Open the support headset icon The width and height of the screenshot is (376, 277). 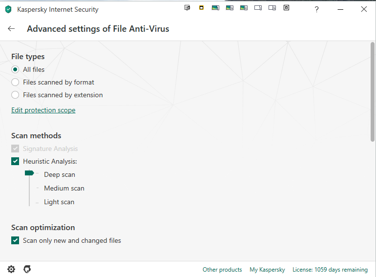pos(27,269)
